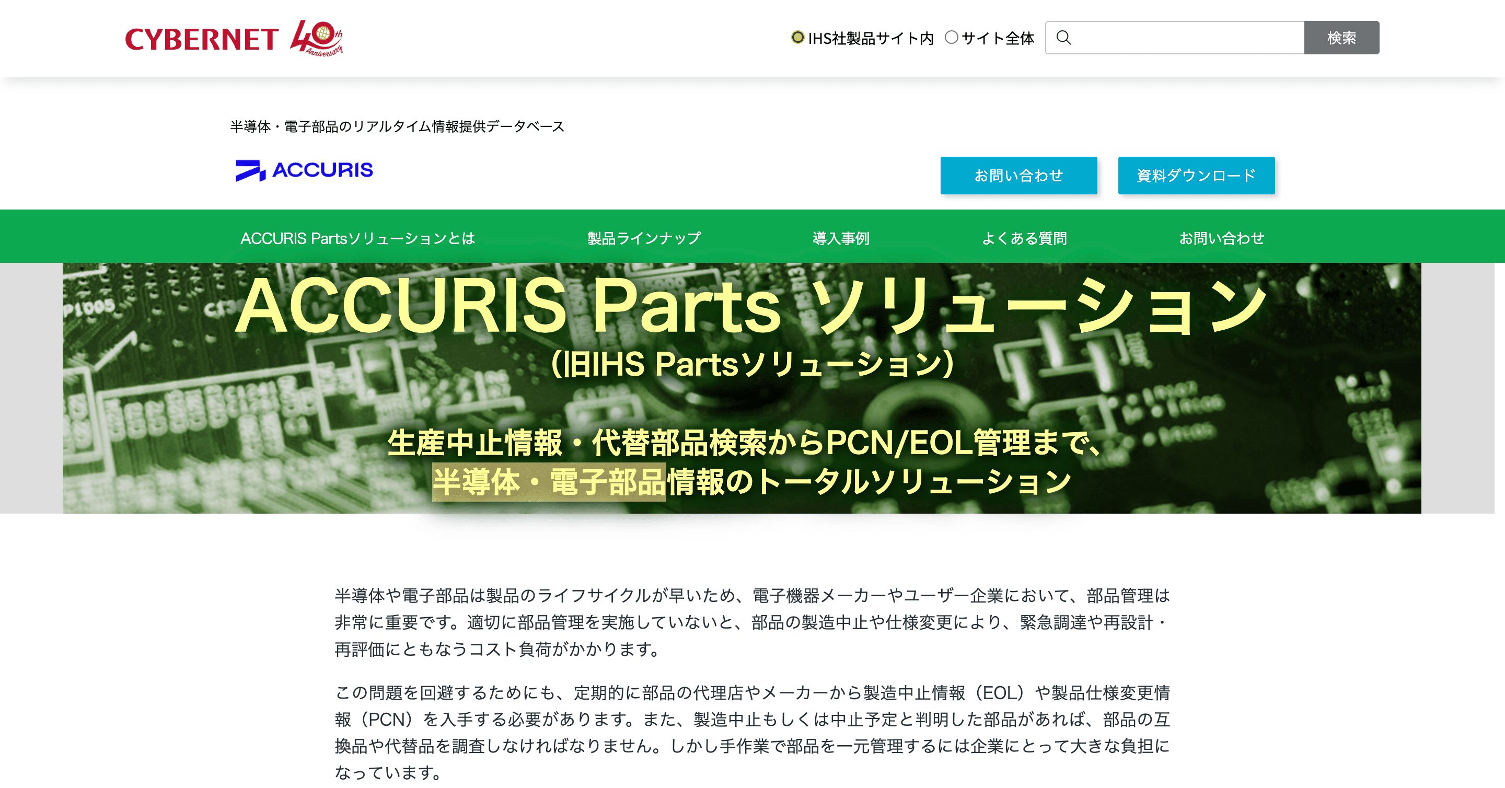Click the 40th Anniversary emblem
This screenshot has height=788, width=1505.
pos(317,38)
